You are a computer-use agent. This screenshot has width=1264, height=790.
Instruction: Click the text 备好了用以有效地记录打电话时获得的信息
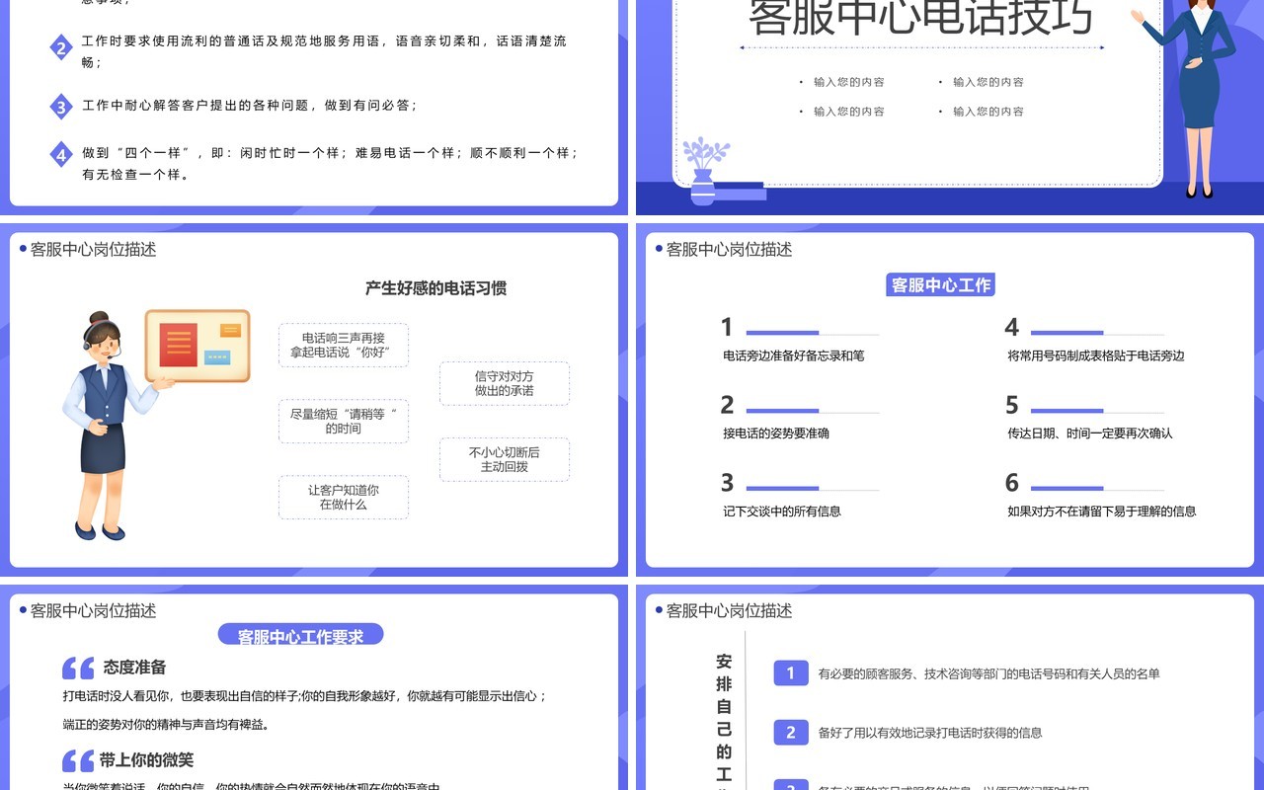point(930,733)
